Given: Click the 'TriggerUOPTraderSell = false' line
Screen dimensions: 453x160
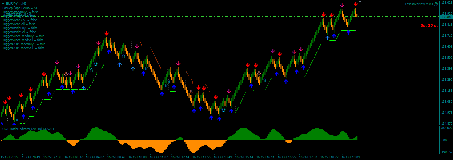Looking at the screenshot, I should (23, 48).
